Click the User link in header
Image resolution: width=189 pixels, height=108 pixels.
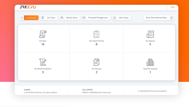click(x=173, y=7)
